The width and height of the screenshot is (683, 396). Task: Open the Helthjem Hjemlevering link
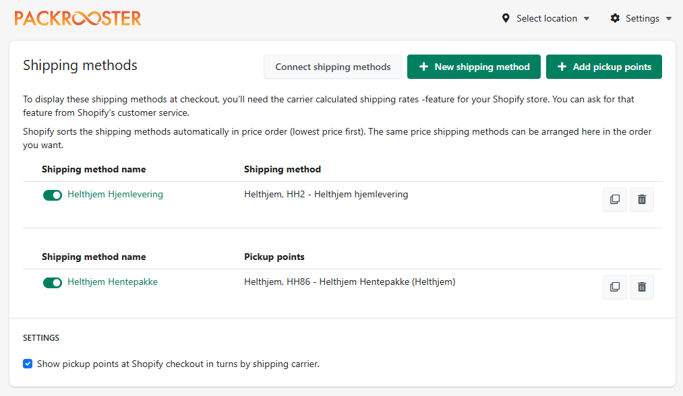click(x=115, y=194)
